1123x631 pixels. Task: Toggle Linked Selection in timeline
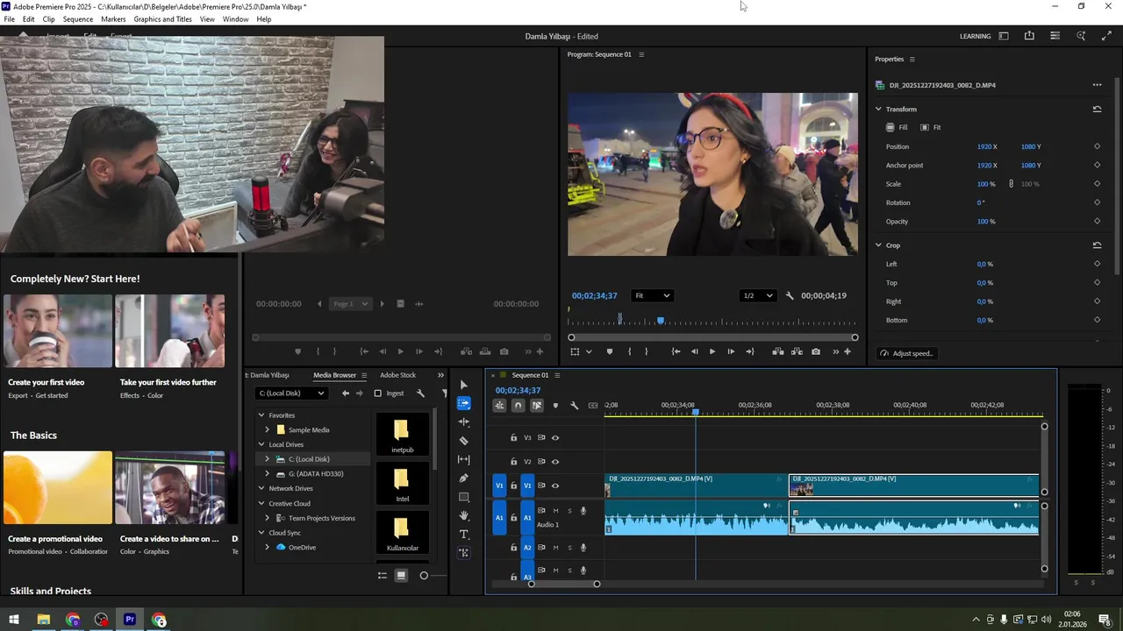coord(536,405)
